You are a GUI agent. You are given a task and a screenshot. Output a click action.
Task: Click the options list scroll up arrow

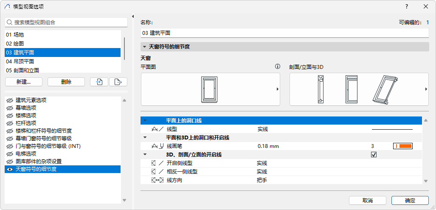click(124, 100)
